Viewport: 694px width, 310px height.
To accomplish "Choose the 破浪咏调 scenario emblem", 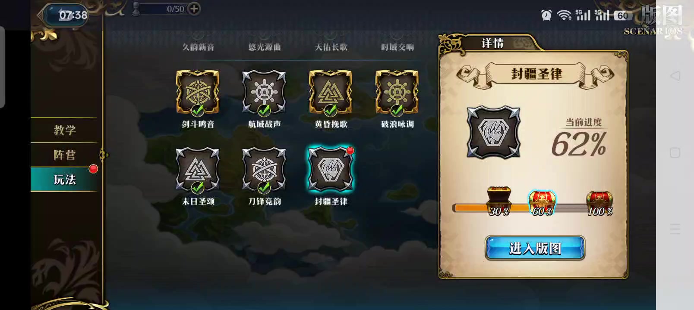I will click(397, 93).
